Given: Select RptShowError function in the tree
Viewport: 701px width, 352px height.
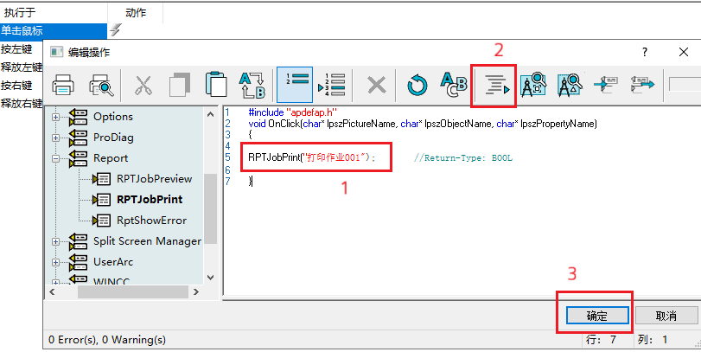Looking at the screenshot, I should coord(151,220).
